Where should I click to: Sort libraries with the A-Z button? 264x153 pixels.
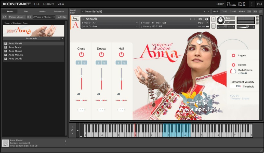tap(29, 17)
